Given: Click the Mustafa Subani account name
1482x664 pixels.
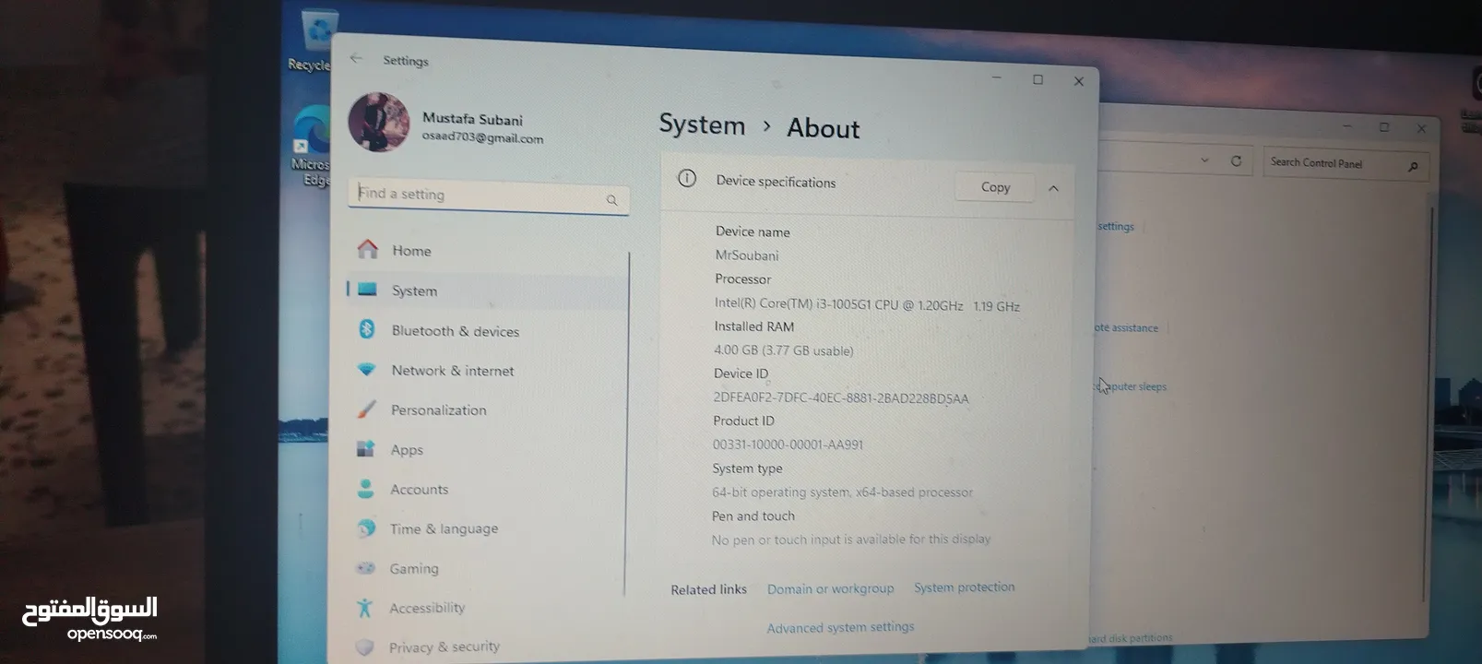Looking at the screenshot, I should tap(472, 119).
